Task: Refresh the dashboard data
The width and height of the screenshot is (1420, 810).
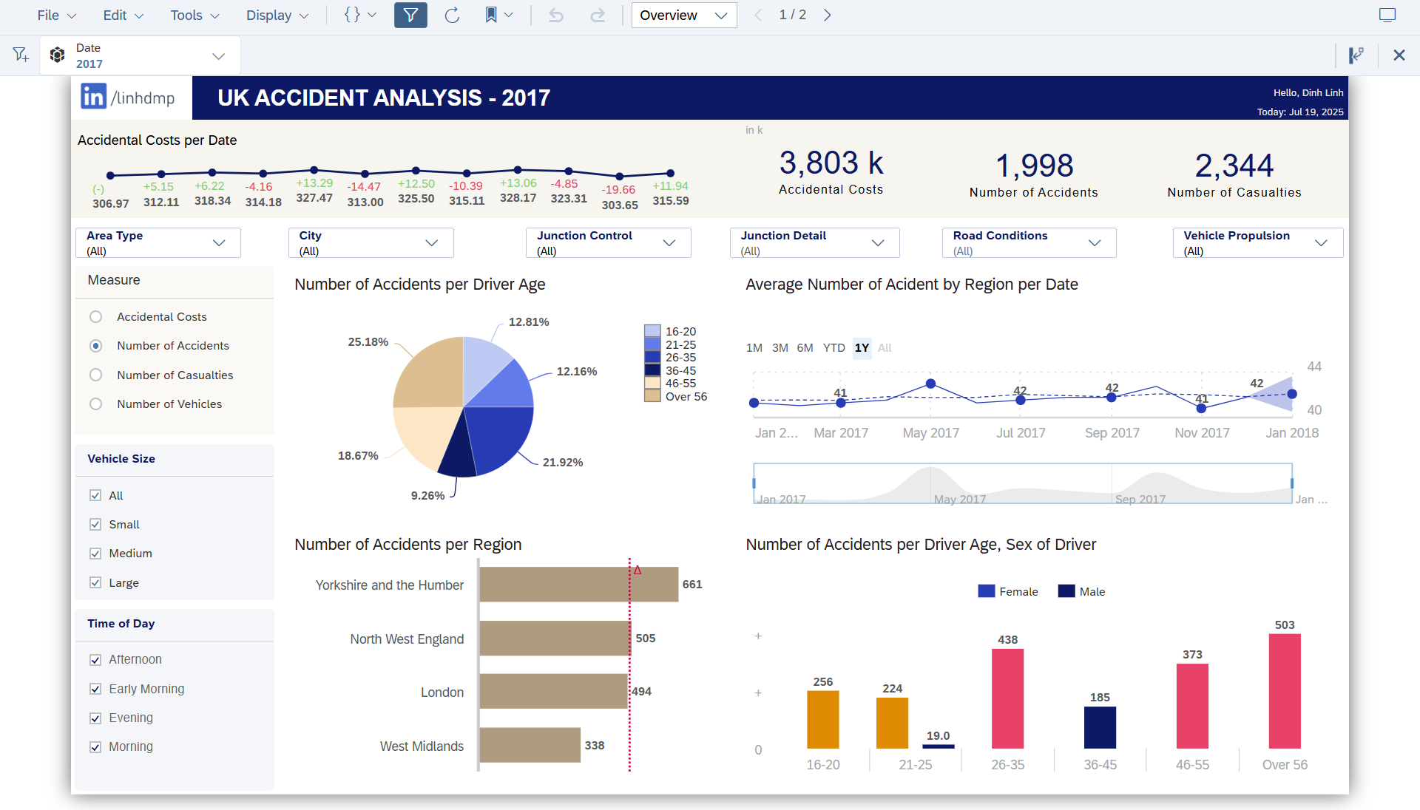Action: [452, 15]
